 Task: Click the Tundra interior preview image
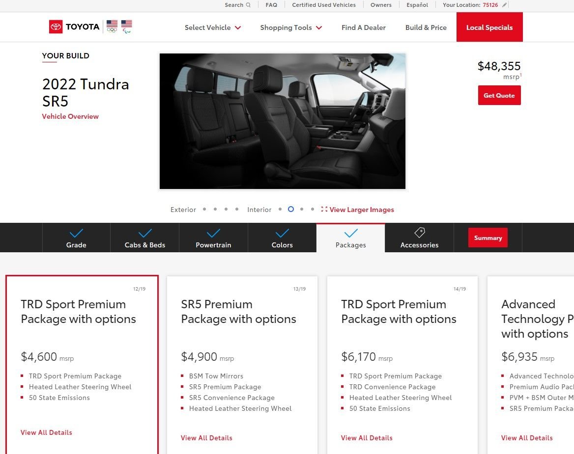pos(283,121)
